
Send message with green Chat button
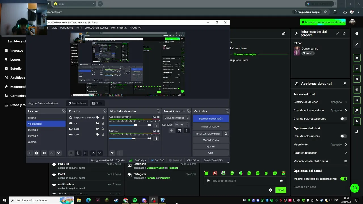click(x=280, y=190)
